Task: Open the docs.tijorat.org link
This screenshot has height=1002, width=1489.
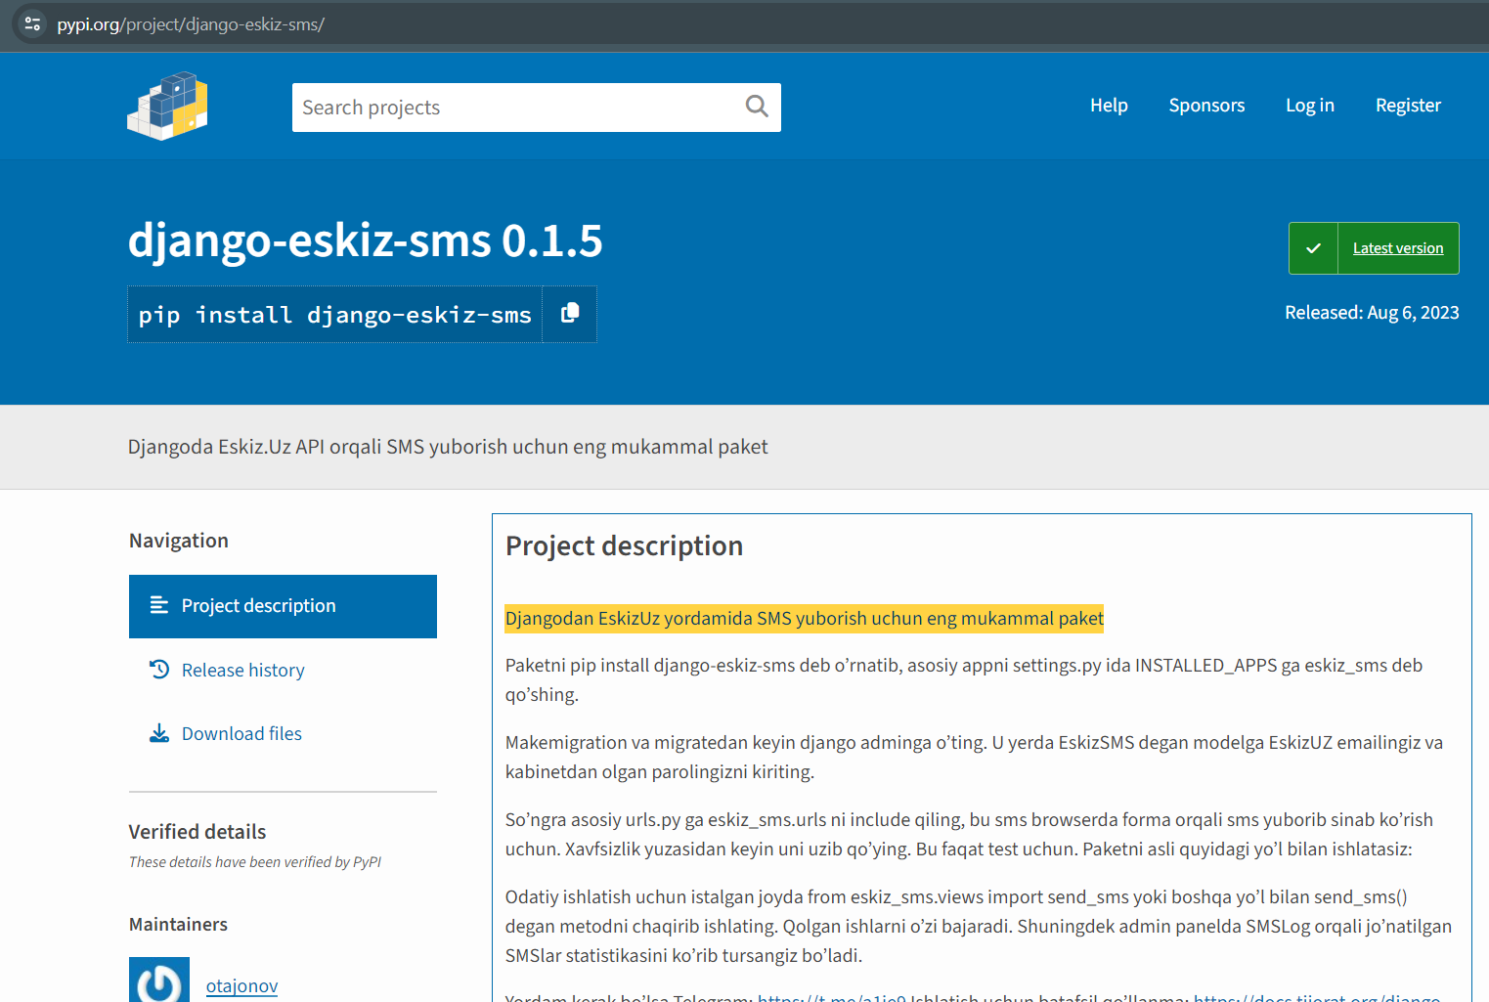Action: point(1317,997)
